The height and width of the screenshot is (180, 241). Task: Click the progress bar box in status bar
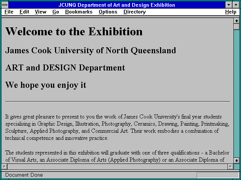pos(218,175)
